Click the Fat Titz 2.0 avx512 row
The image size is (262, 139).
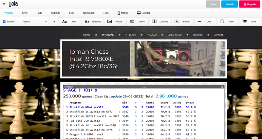pos(131,121)
